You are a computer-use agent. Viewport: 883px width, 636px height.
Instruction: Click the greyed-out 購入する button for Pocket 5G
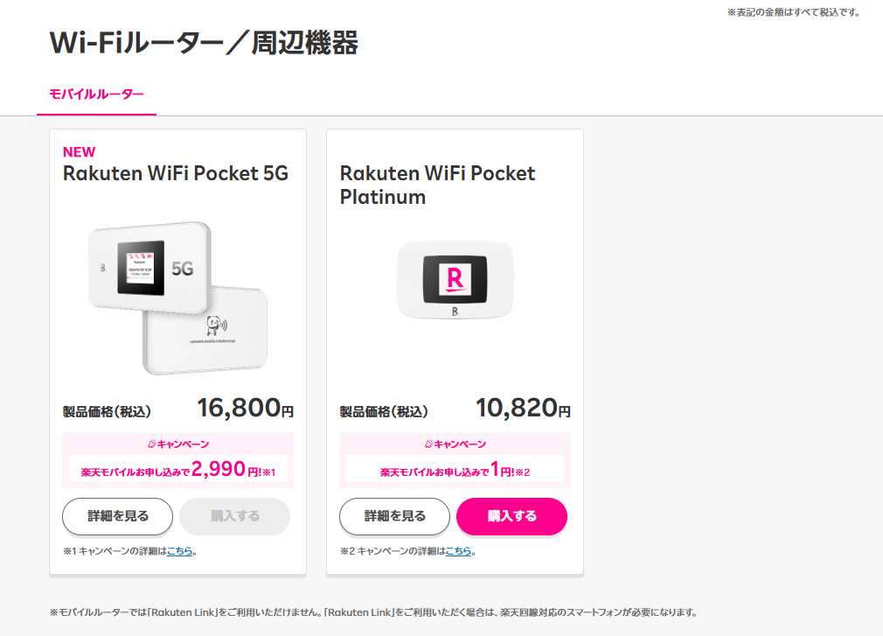(x=234, y=516)
